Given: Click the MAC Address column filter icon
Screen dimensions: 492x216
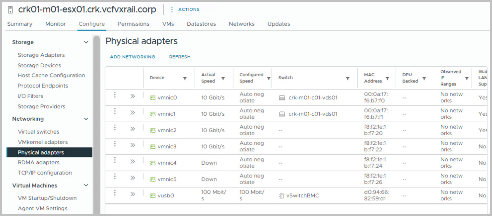Looking at the screenshot, I should [x=387, y=78].
